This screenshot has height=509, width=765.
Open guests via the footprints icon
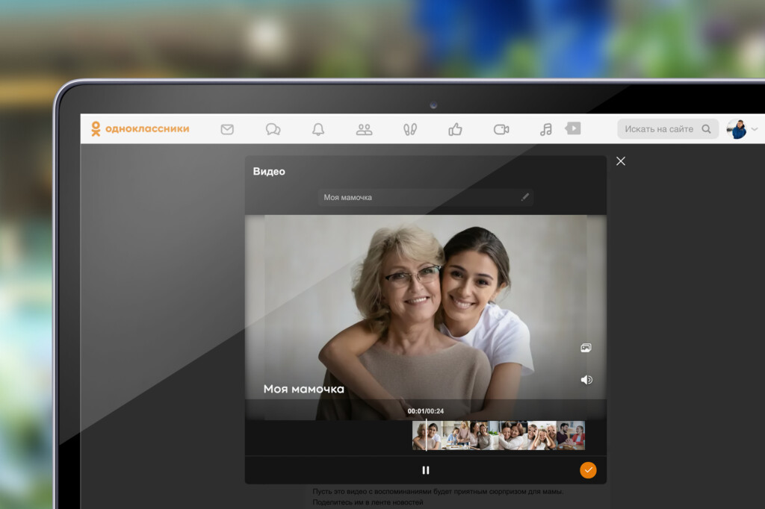point(410,129)
